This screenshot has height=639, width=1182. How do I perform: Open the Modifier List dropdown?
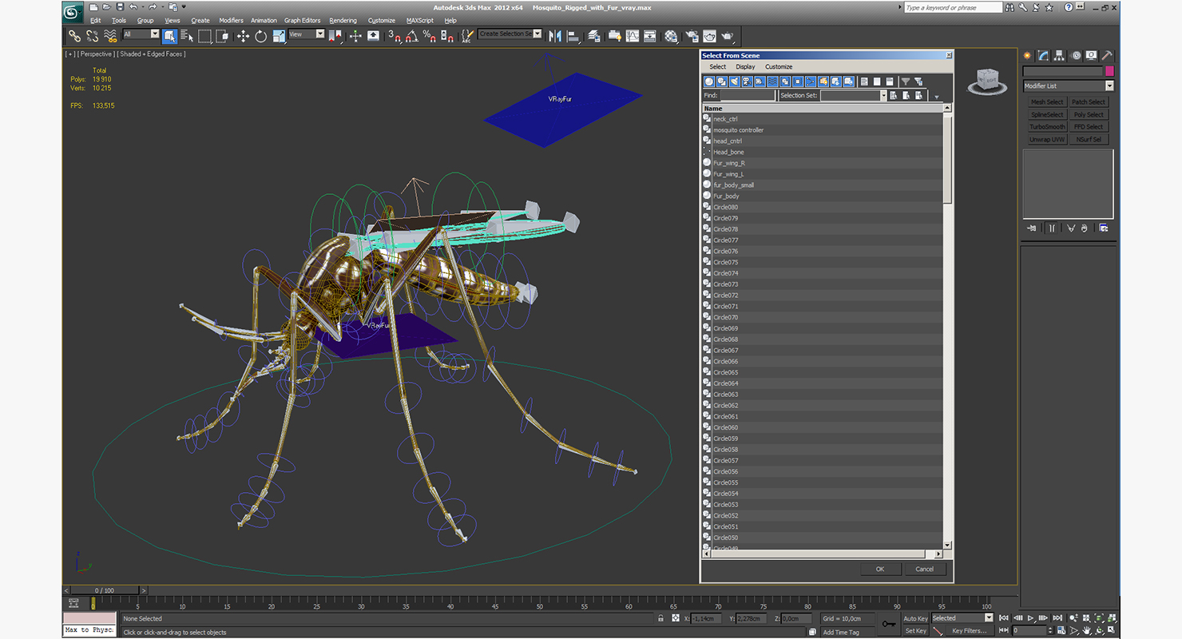1068,85
